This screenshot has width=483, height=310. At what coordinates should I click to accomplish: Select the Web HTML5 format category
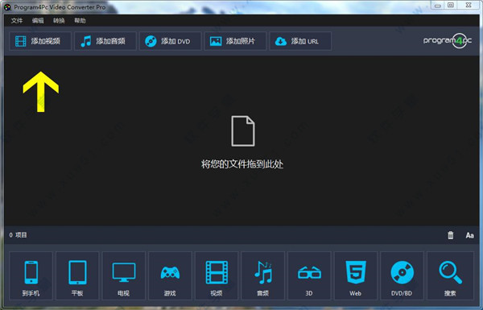(356, 275)
